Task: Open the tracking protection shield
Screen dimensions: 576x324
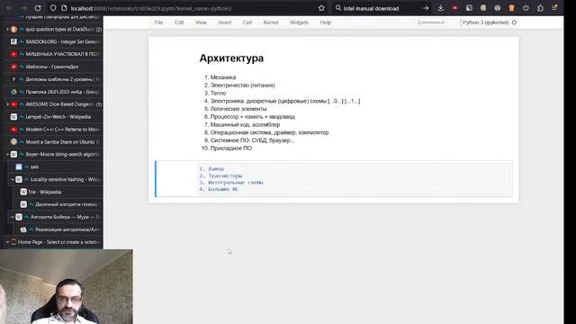Action: point(53,8)
